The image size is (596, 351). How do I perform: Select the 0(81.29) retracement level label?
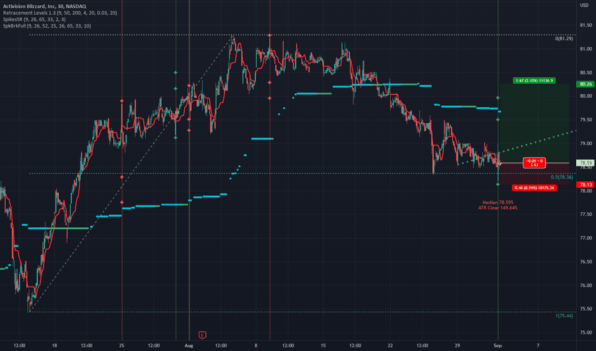point(563,39)
